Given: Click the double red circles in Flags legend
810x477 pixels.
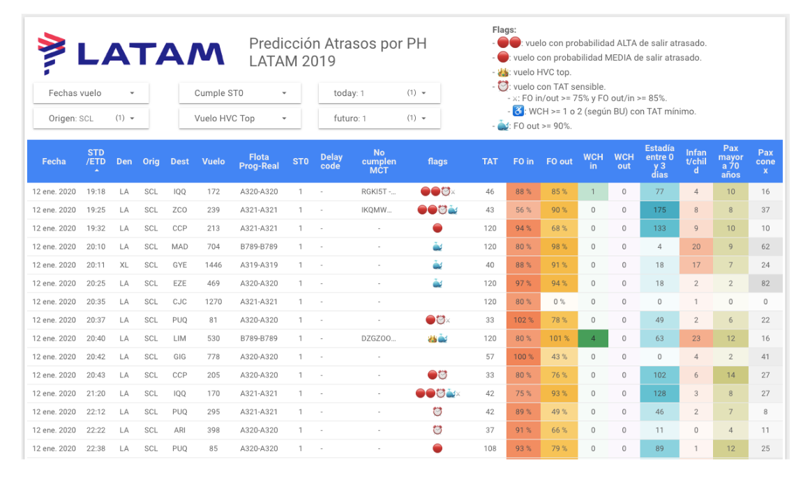Looking at the screenshot, I should coord(509,43).
